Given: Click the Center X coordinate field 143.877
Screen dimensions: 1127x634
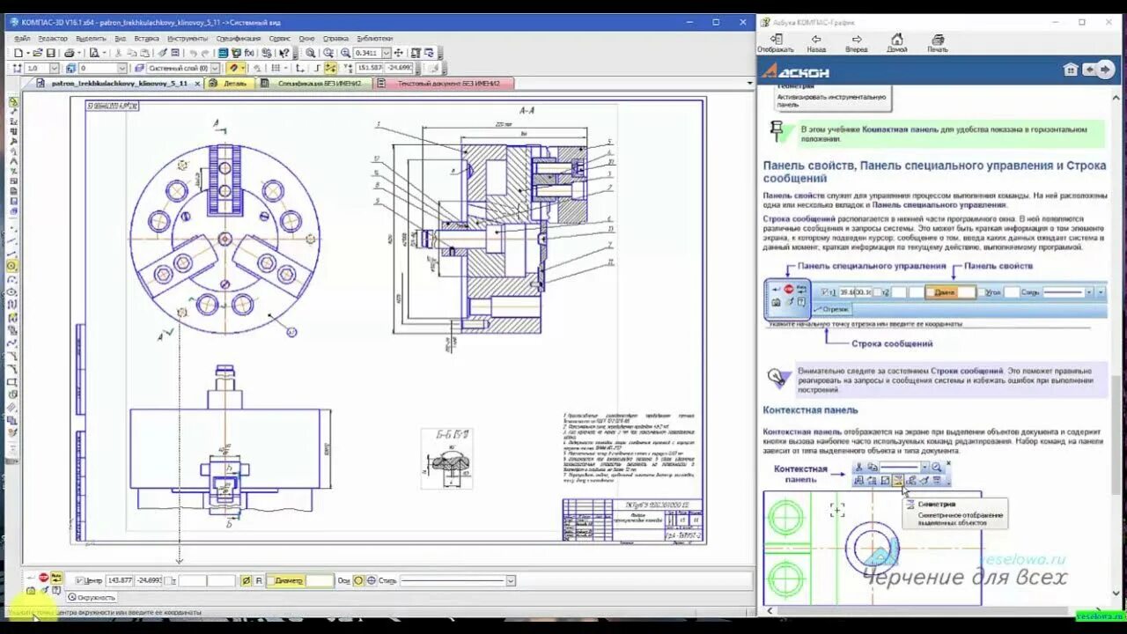Looking at the screenshot, I should pos(120,580).
